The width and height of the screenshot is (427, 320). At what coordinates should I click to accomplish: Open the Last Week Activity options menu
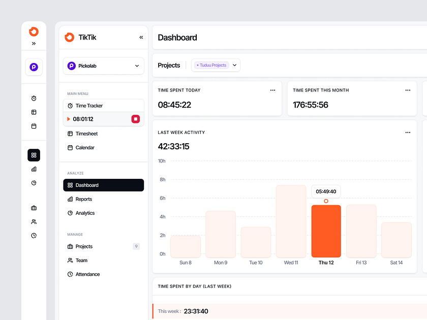pos(408,132)
